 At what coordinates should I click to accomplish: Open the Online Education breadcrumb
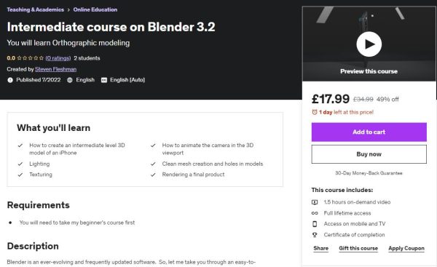pyautogui.click(x=95, y=9)
